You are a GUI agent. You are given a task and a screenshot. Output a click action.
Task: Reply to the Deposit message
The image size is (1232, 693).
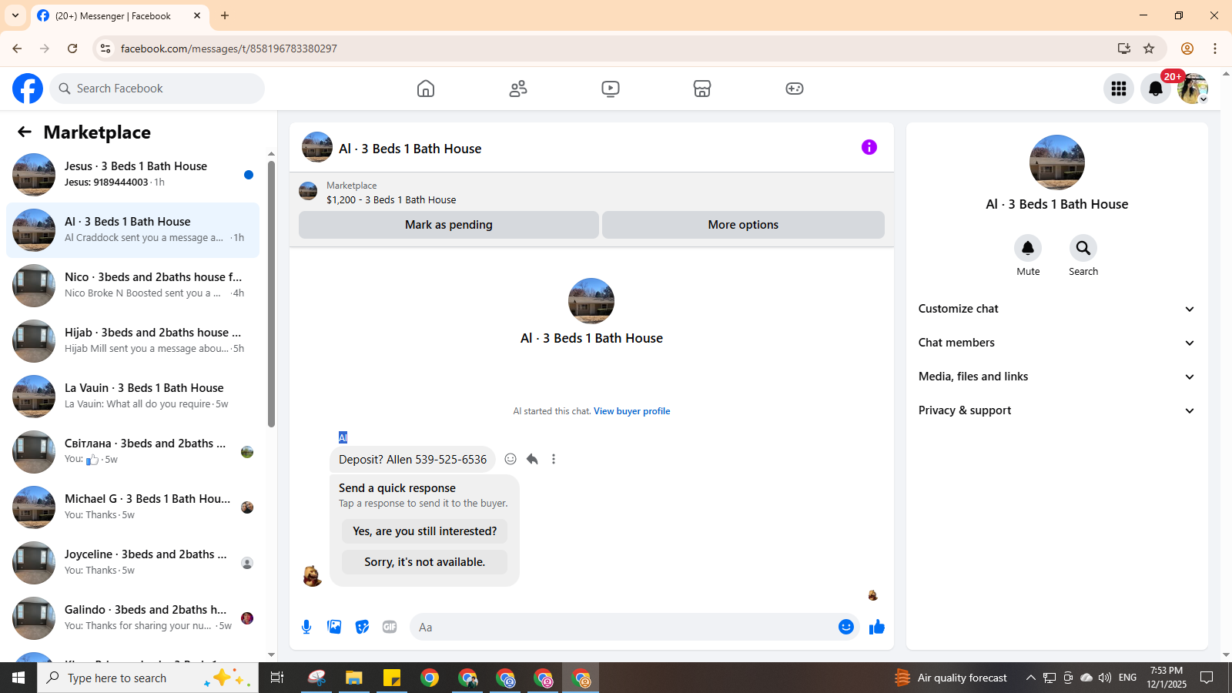coord(532,459)
